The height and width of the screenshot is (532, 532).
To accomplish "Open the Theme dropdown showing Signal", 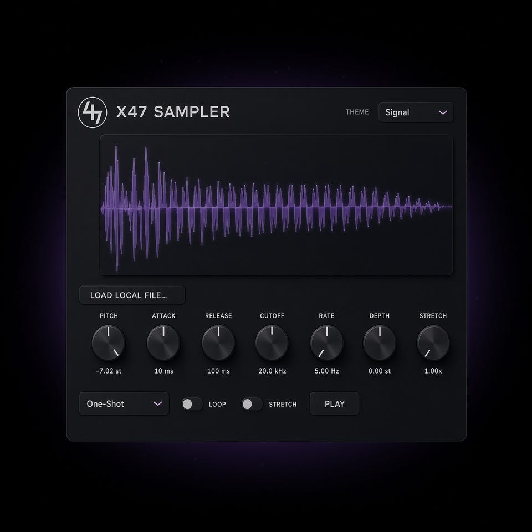I will coord(416,112).
